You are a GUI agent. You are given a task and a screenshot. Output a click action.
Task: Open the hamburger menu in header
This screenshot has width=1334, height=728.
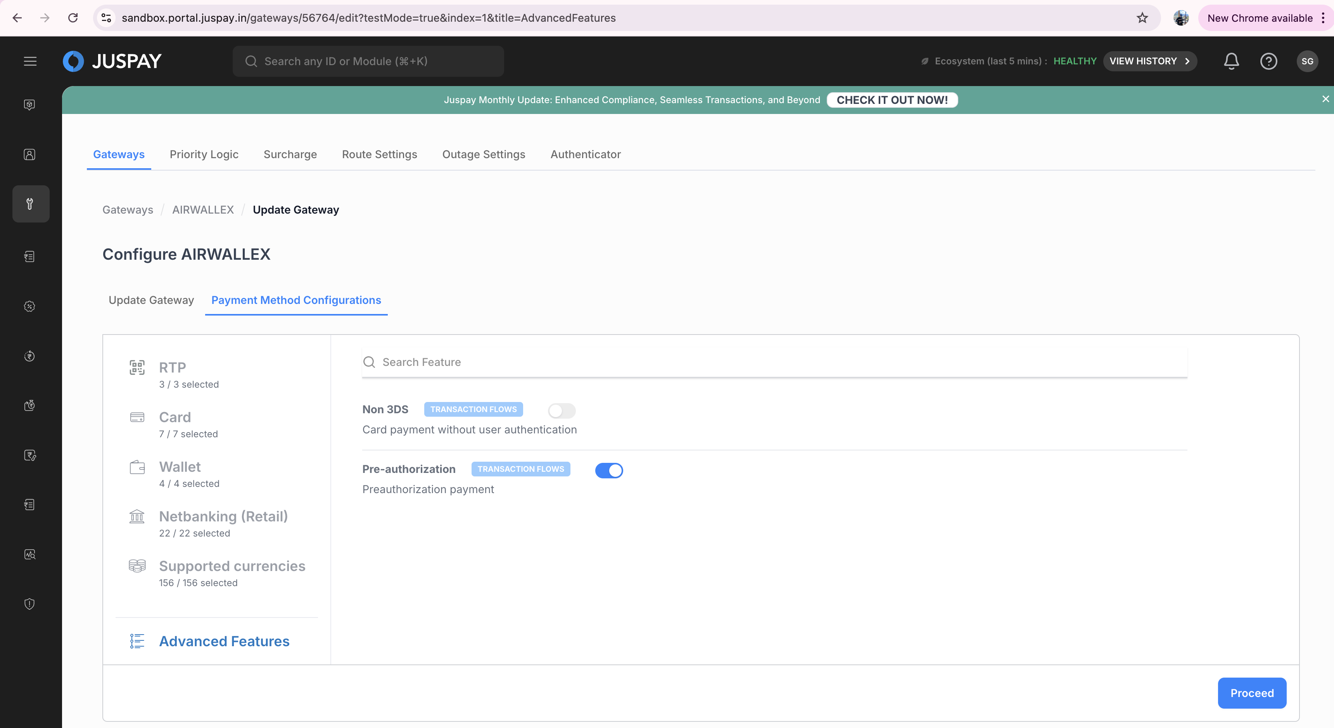30,61
